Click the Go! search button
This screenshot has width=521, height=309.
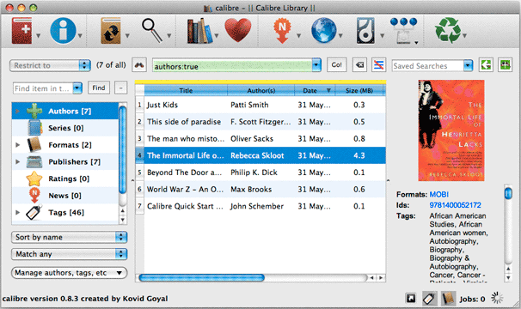tap(337, 65)
